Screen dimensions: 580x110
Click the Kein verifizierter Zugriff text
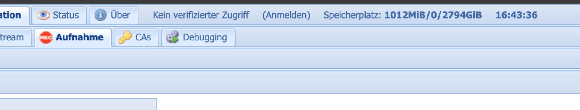coord(201,15)
